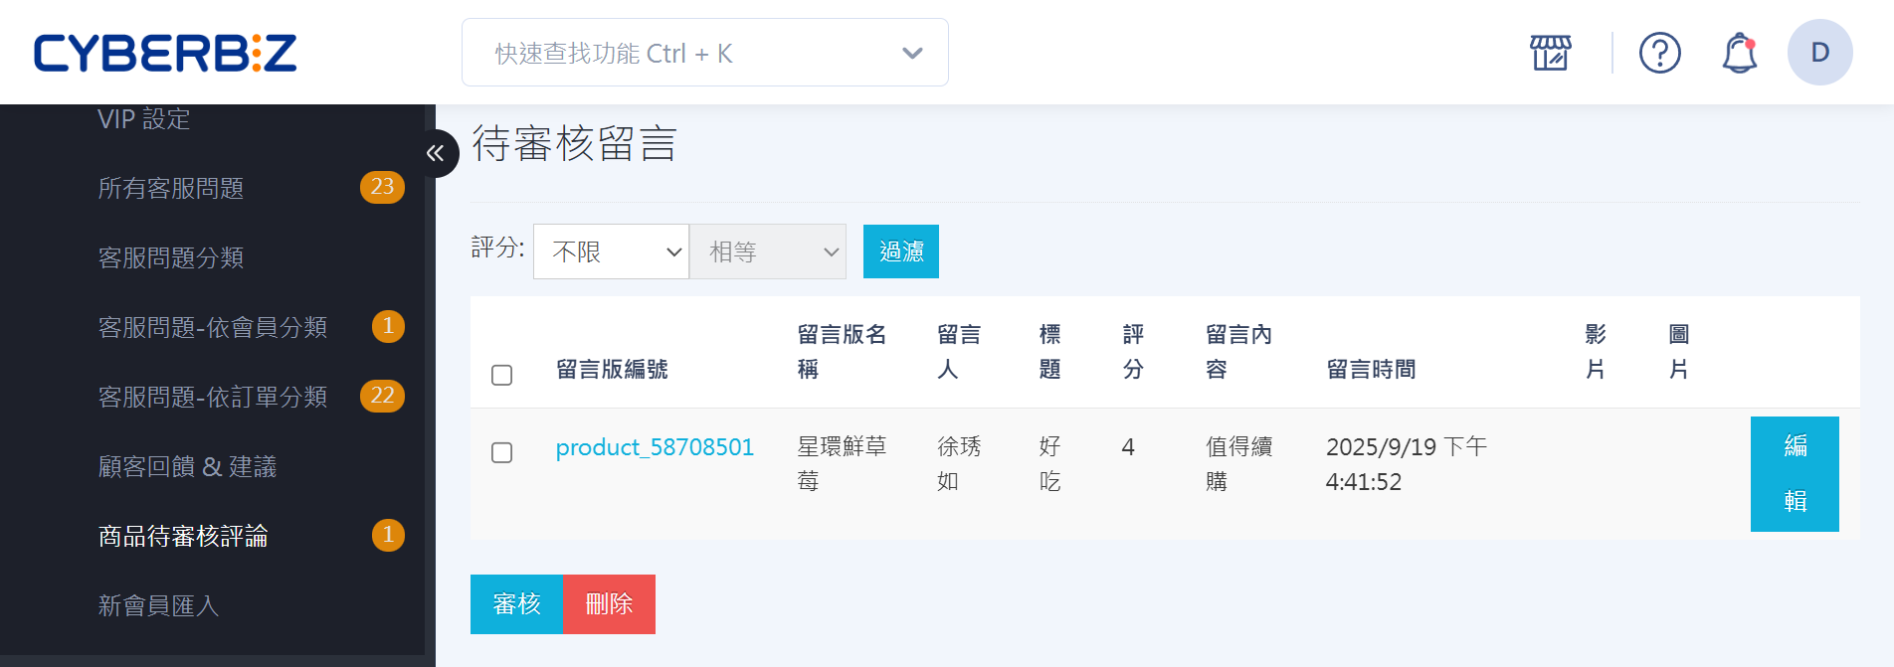This screenshot has height=667, width=1894.
Task: Click the comment content 值得續購
Action: click(x=1239, y=464)
